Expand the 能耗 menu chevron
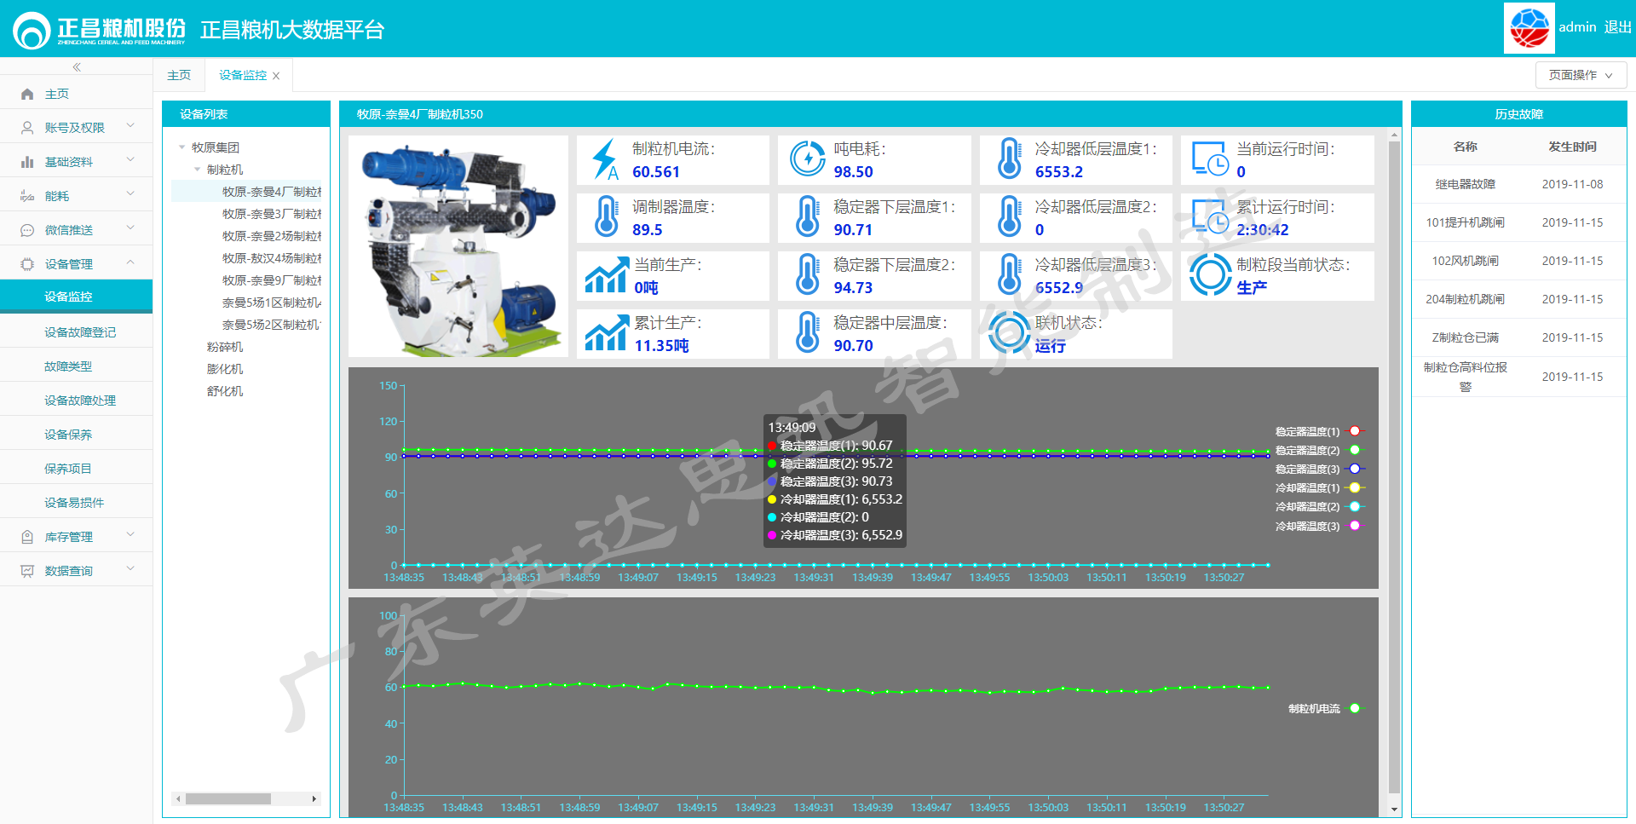The image size is (1636, 824). point(130,193)
